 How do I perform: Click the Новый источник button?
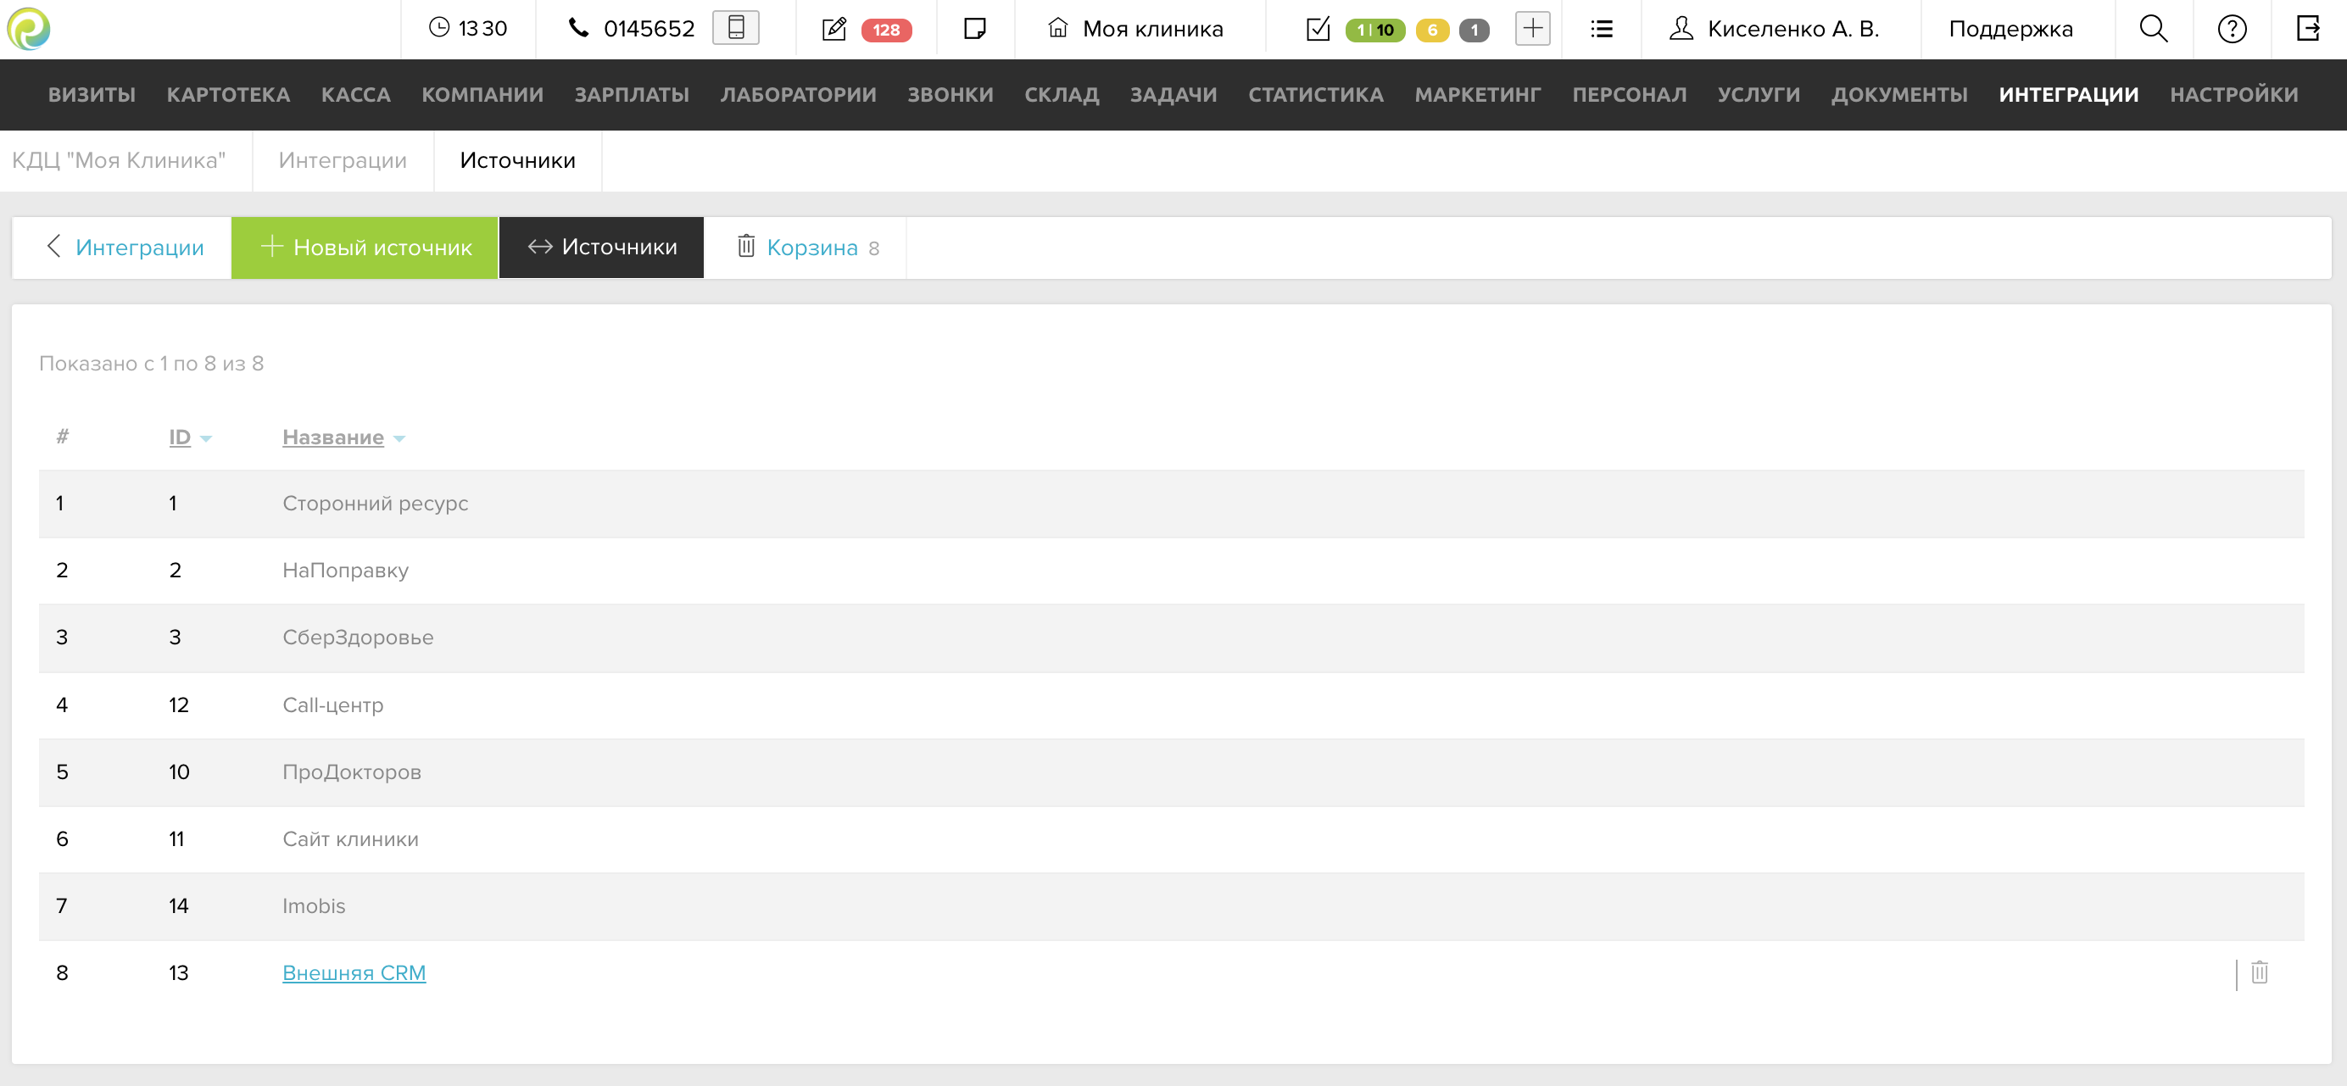[x=365, y=247]
